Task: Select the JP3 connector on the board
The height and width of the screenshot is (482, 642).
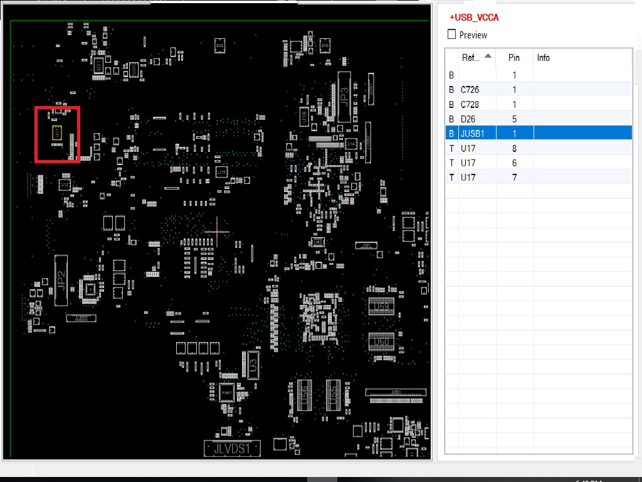Action: click(344, 97)
